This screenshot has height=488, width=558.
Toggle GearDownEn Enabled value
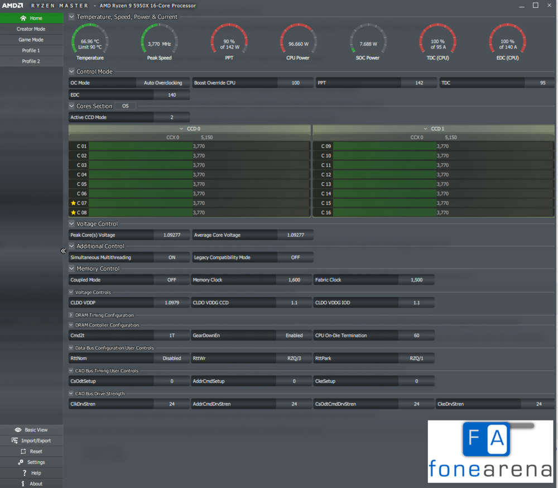coord(294,335)
